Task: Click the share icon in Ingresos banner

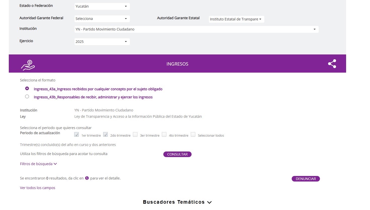Action: click(x=332, y=64)
